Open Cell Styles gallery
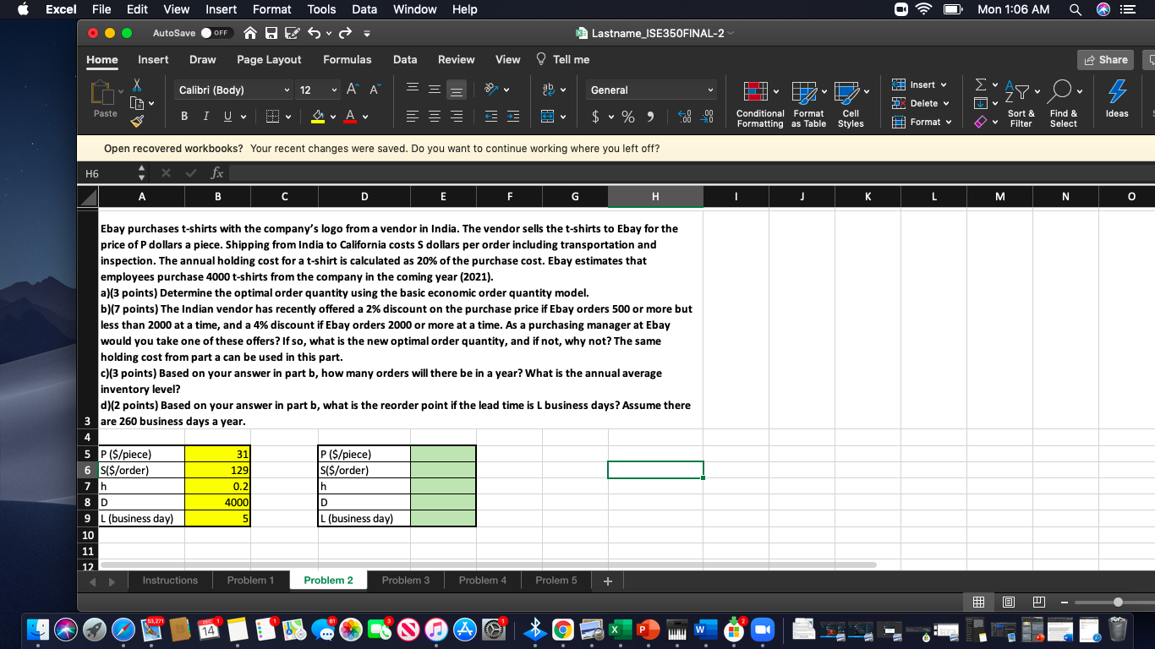 click(850, 101)
